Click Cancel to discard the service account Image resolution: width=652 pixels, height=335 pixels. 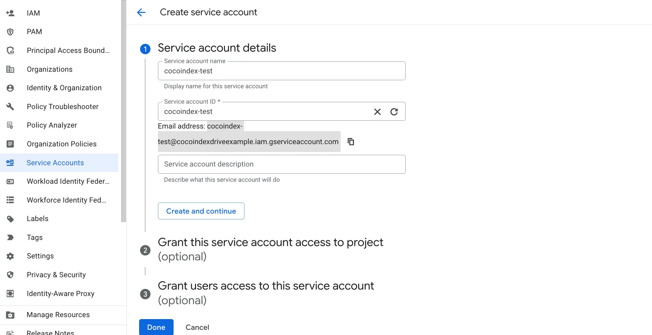coord(197,327)
